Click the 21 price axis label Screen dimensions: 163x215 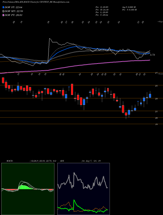(156, 112)
